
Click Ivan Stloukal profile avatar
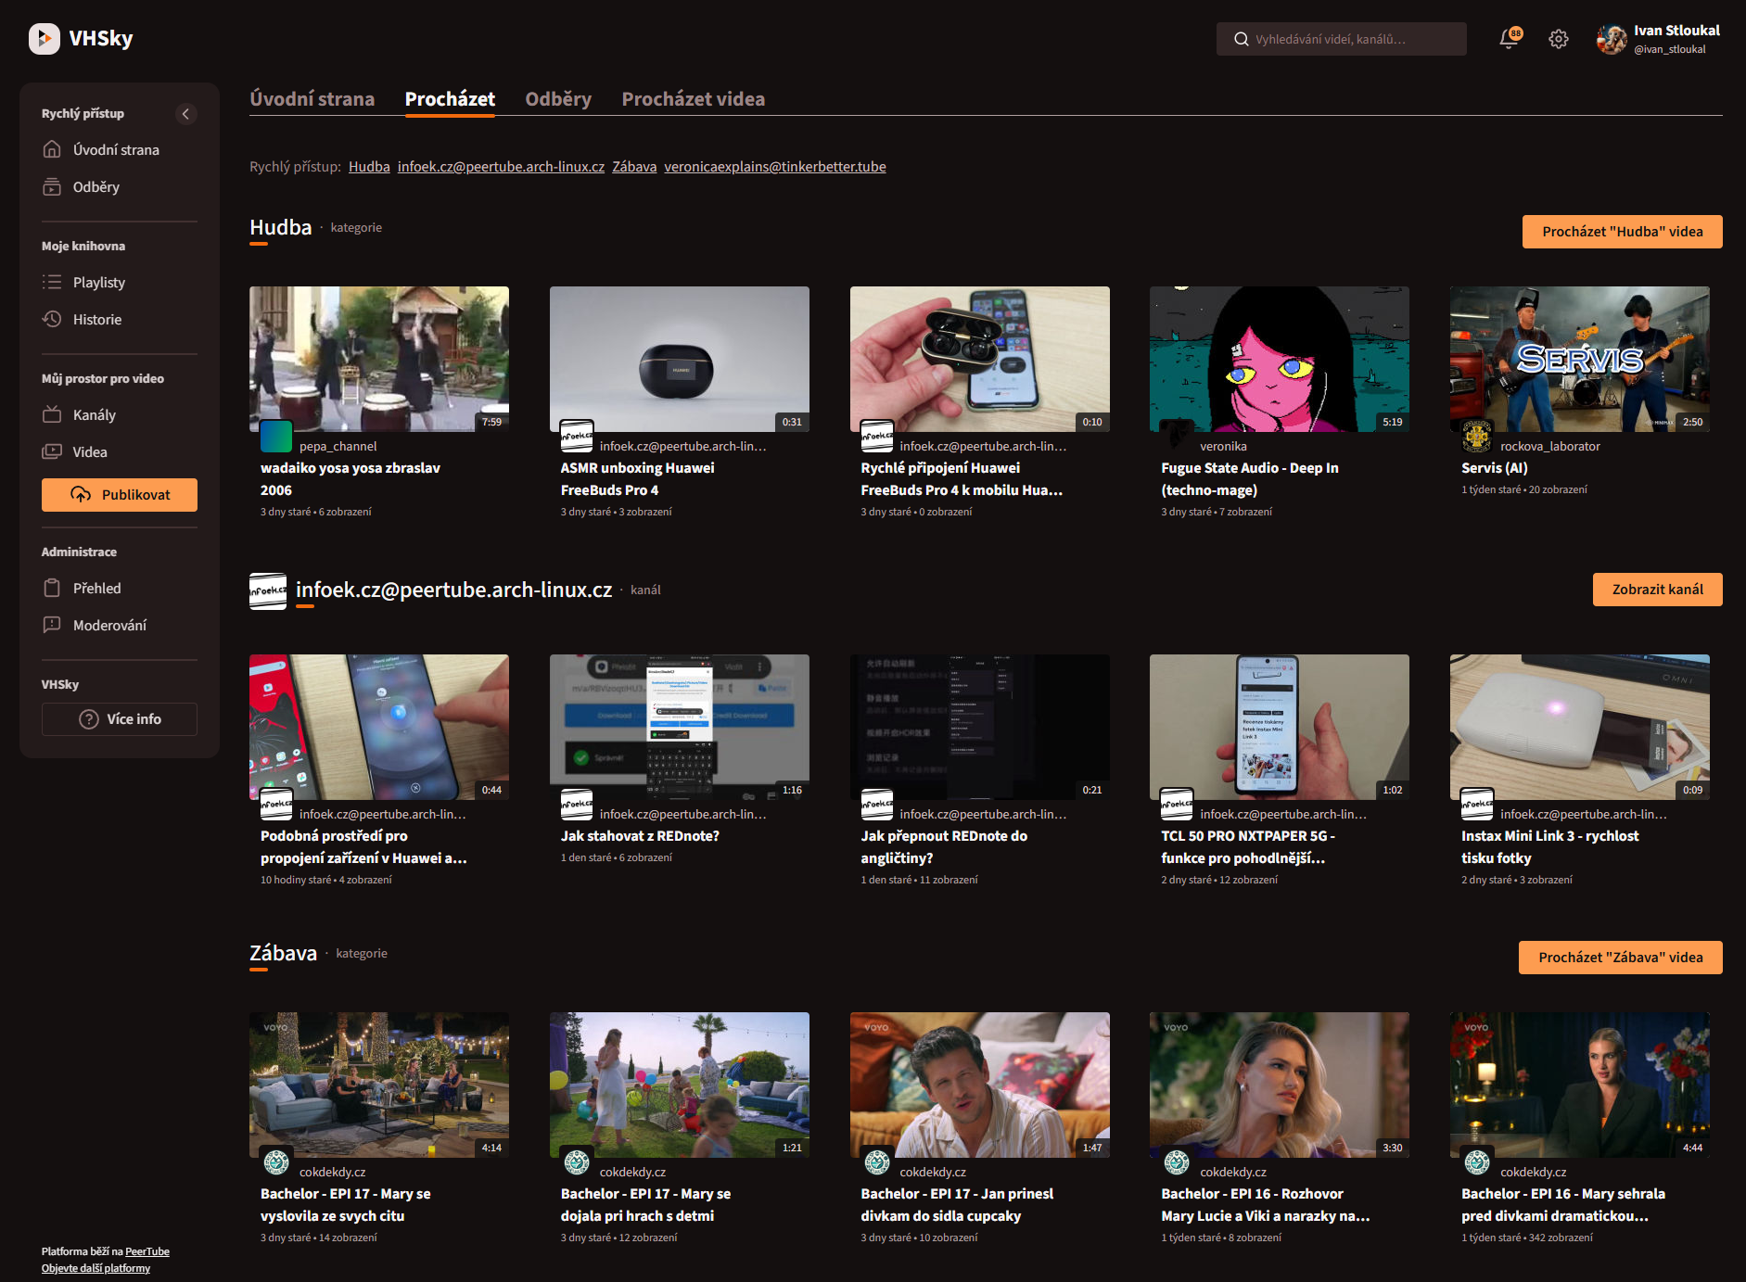1612,39
